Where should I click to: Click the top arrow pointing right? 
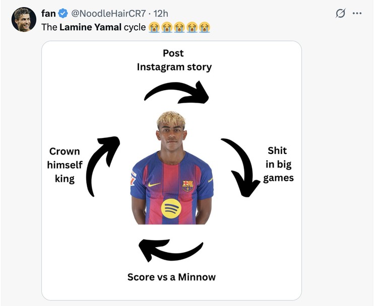pos(177,92)
